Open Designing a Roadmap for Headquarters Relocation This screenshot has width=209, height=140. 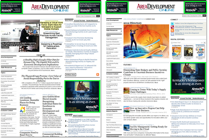(51, 46)
